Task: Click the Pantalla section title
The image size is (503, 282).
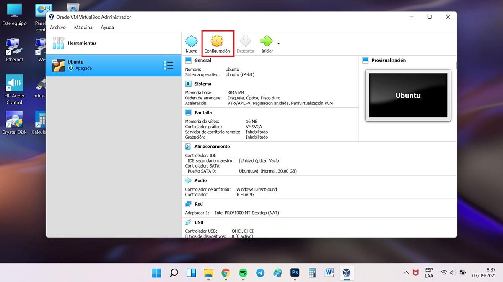Action: click(x=203, y=112)
